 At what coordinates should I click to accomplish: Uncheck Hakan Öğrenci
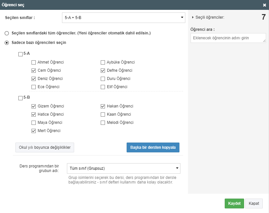click(103, 106)
